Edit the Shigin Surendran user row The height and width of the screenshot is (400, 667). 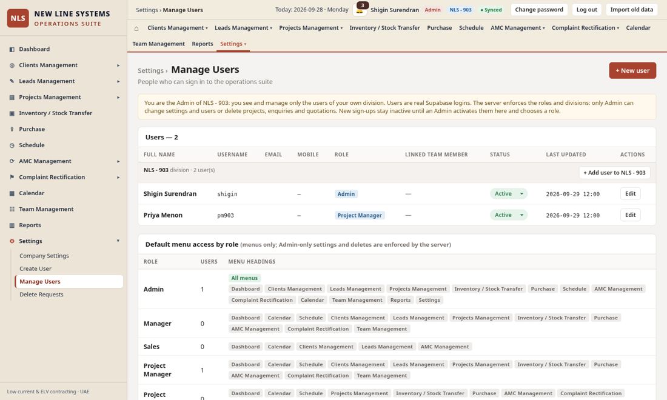coord(631,194)
